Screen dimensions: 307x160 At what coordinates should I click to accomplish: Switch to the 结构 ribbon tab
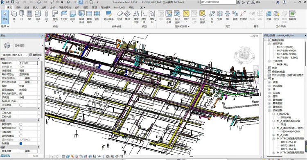click(x=18, y=7)
